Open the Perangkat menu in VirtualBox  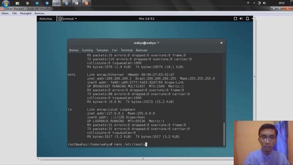click(26, 13)
